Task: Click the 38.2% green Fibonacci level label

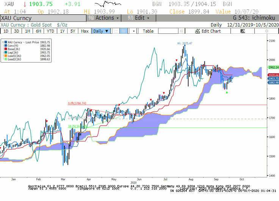Action: [77, 126]
